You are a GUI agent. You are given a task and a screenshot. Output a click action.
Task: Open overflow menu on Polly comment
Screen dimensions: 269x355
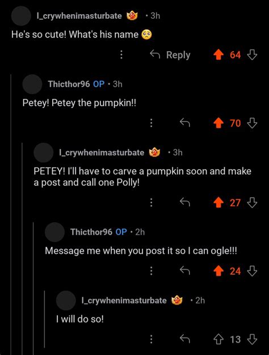click(151, 203)
